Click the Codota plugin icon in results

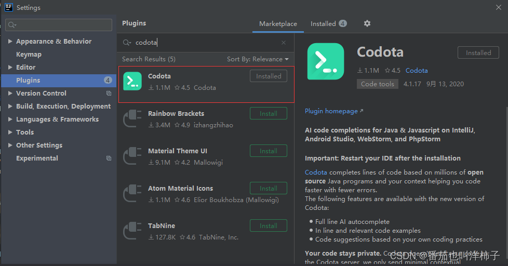(x=132, y=81)
